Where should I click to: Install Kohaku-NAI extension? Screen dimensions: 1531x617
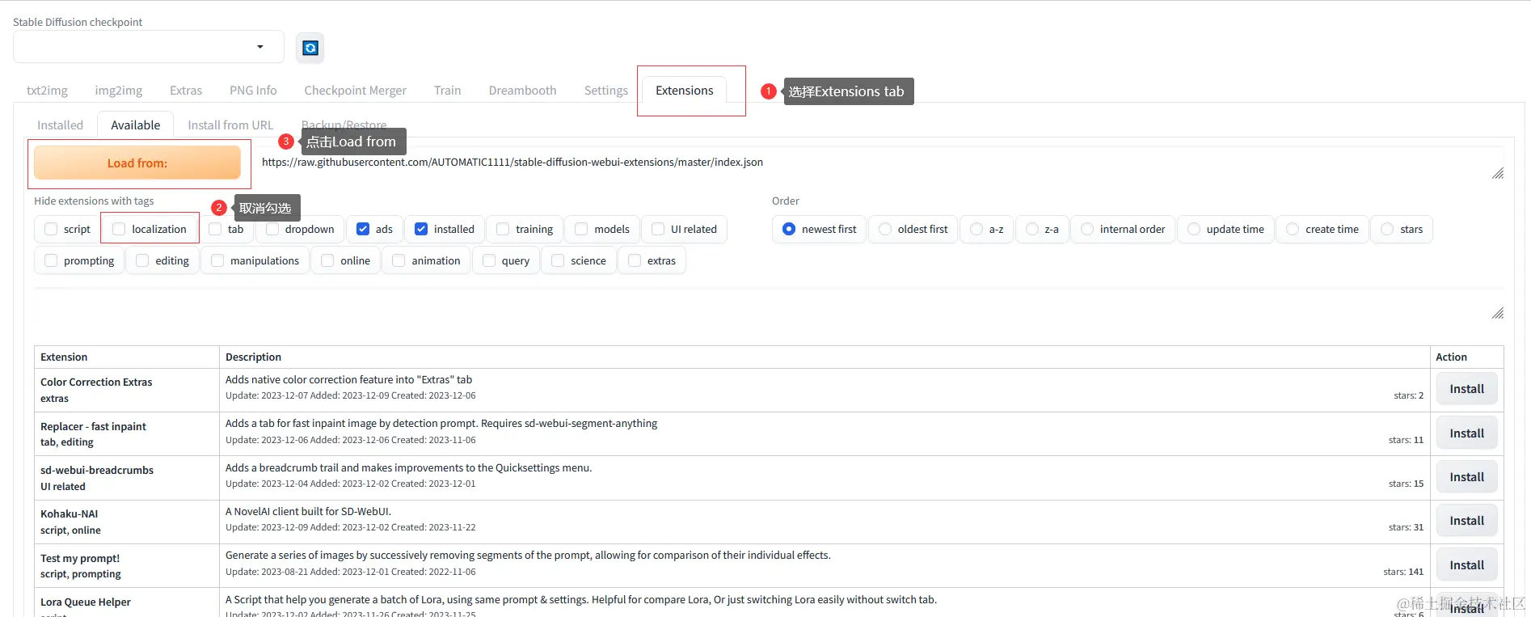(1466, 521)
